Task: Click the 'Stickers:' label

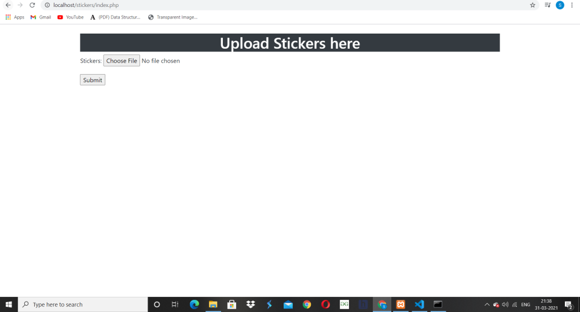Action: click(x=91, y=61)
